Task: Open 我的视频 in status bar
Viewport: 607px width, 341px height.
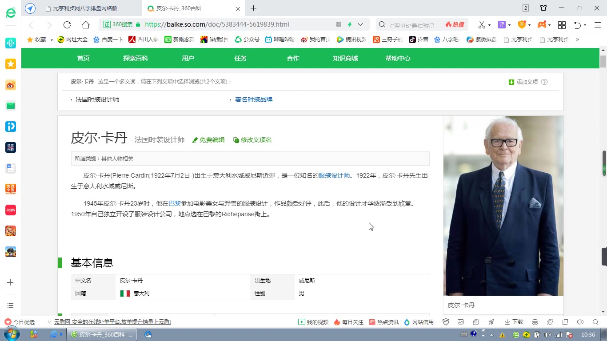Action: (x=313, y=322)
